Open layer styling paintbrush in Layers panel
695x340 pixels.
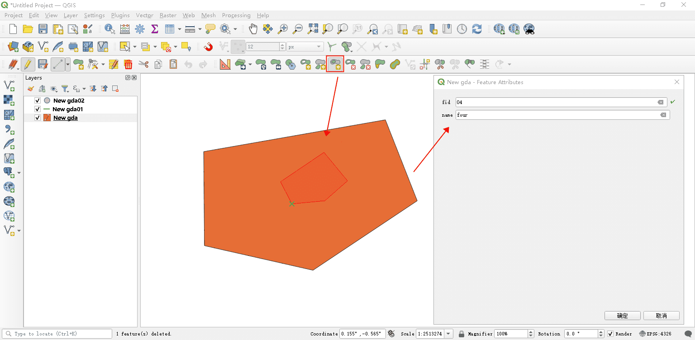click(31, 89)
